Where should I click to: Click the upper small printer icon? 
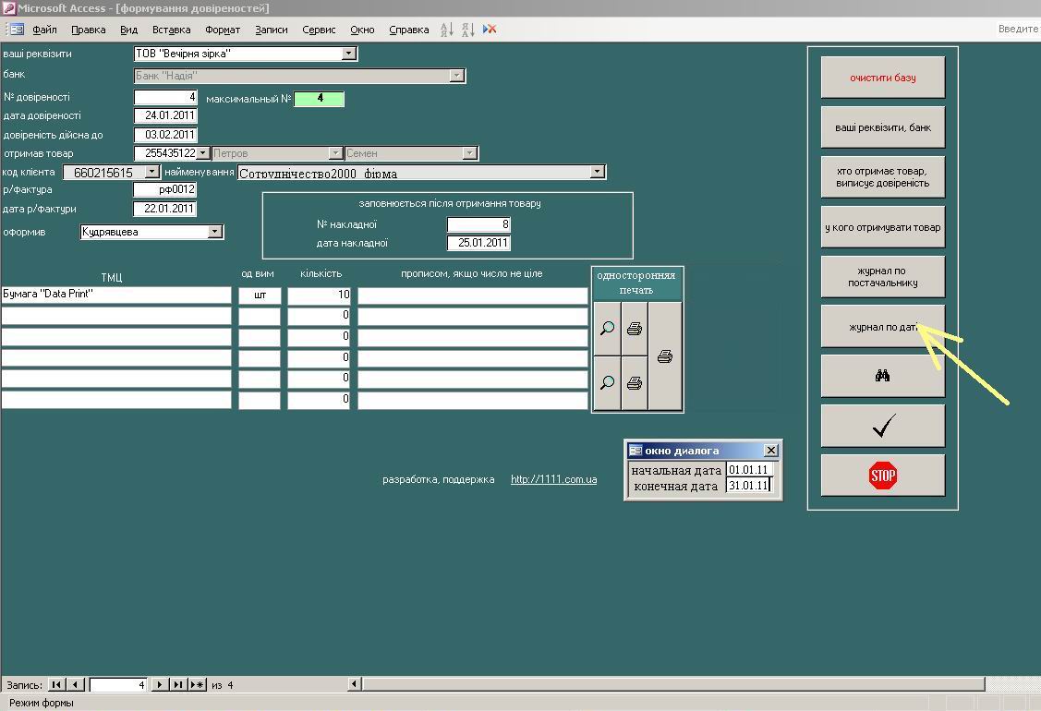(635, 328)
